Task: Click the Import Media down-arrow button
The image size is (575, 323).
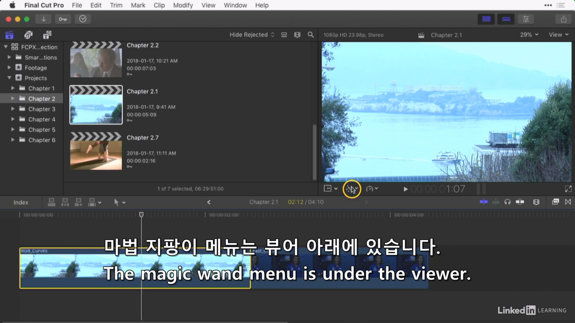Action: [44, 19]
